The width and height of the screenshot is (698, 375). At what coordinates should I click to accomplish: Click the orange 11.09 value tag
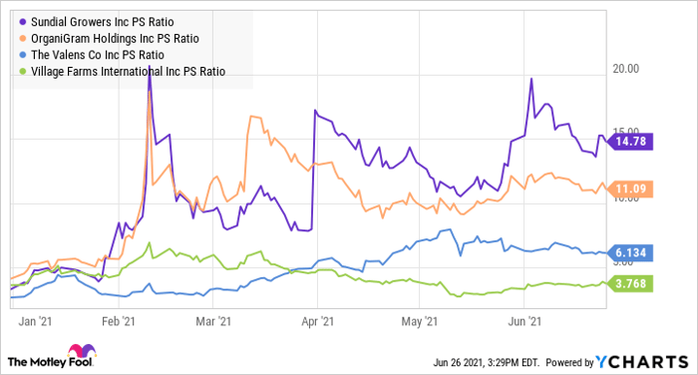(630, 188)
